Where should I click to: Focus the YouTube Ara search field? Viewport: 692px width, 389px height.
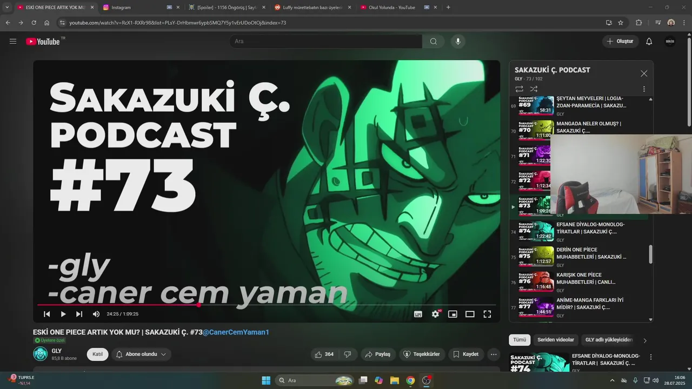[326, 42]
